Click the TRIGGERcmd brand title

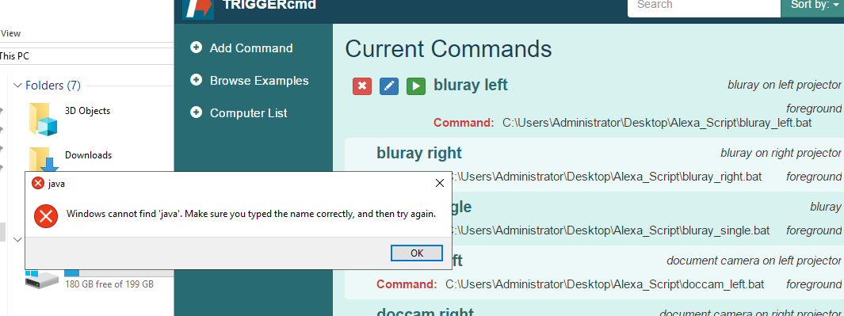pyautogui.click(x=269, y=5)
